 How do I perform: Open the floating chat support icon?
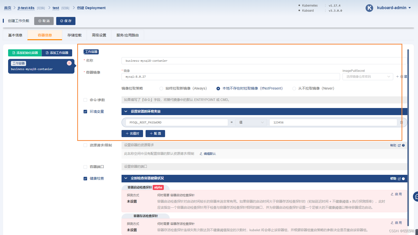click(416, 197)
